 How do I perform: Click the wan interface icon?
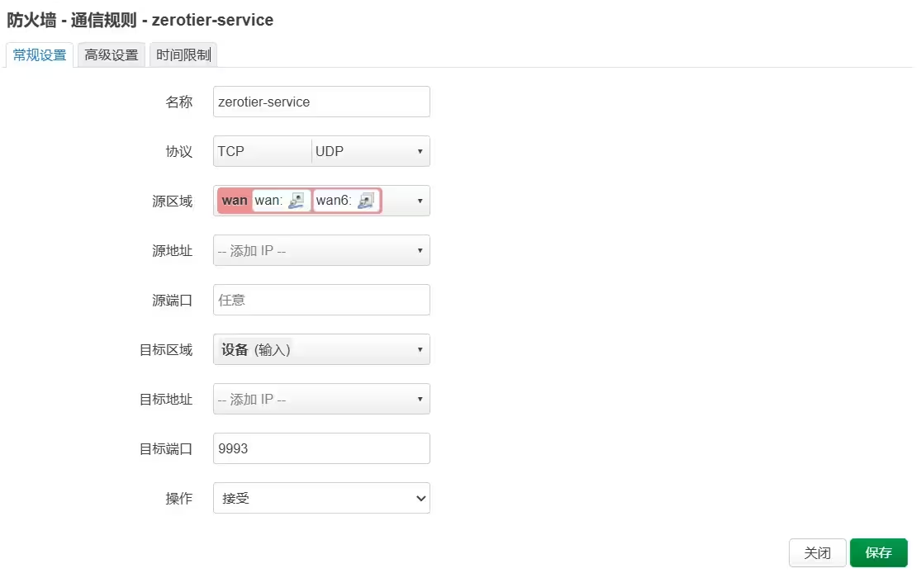[x=297, y=201]
